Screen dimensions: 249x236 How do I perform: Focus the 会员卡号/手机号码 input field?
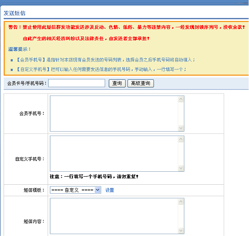pyautogui.click(x=76, y=83)
